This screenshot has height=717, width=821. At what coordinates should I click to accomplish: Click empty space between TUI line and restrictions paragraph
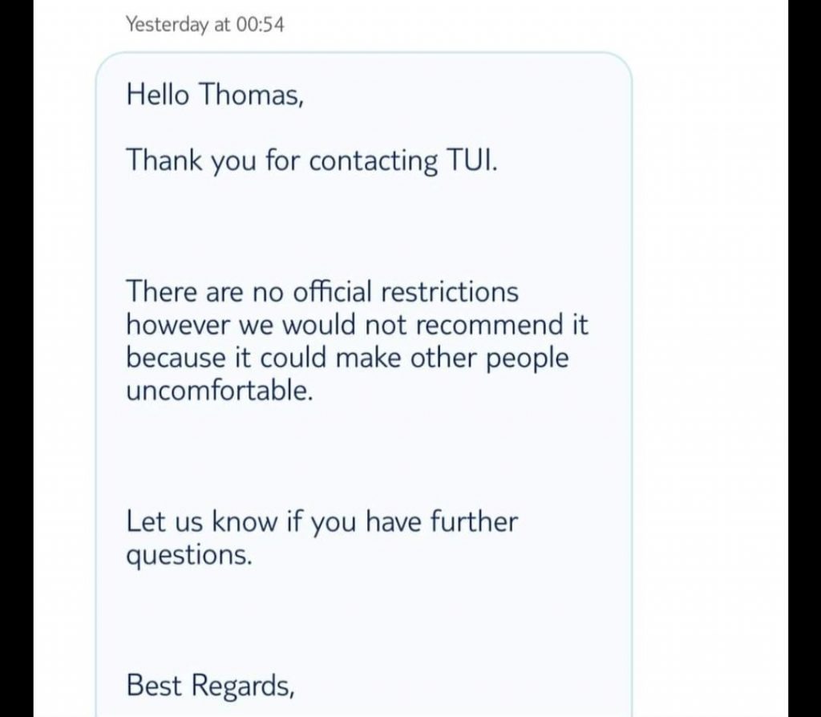[363, 227]
